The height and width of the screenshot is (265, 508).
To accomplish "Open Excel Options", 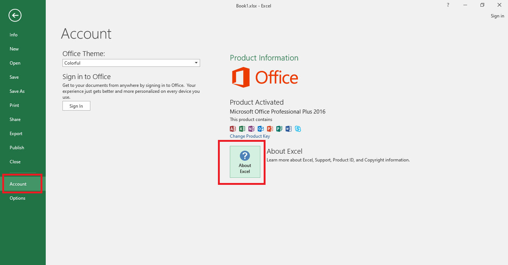I will click(x=23, y=198).
